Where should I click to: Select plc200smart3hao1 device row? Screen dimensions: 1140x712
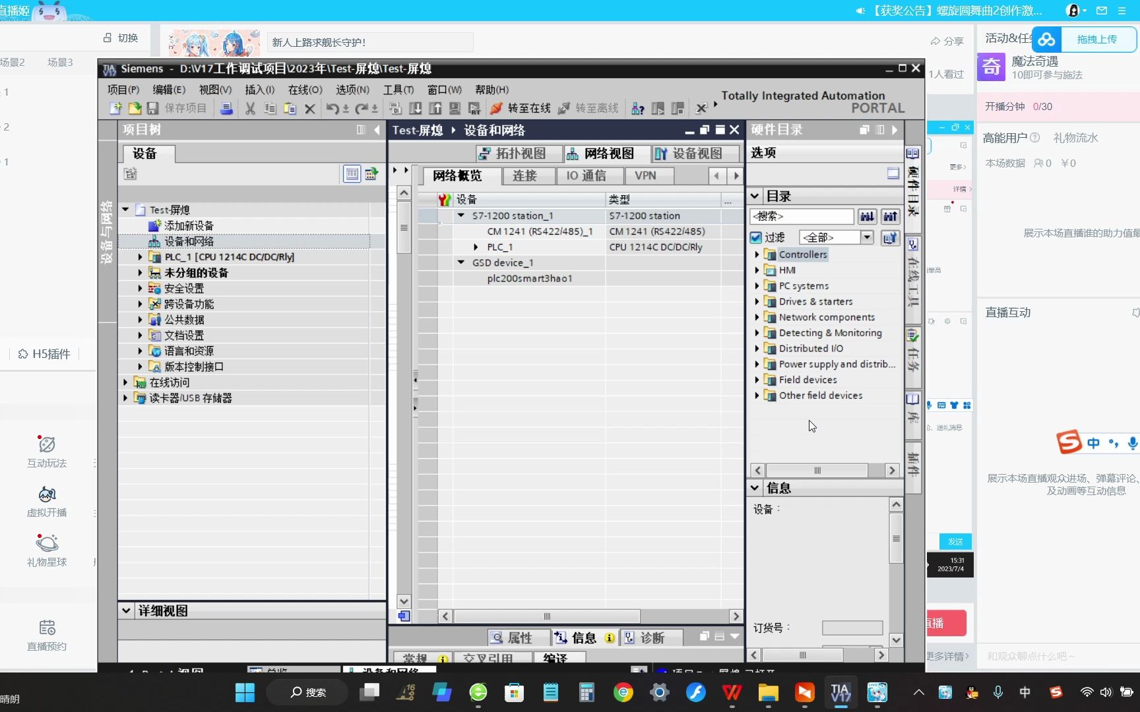530,278
